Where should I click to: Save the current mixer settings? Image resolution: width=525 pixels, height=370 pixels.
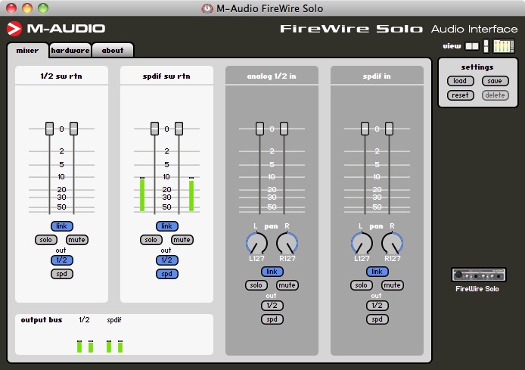(495, 81)
